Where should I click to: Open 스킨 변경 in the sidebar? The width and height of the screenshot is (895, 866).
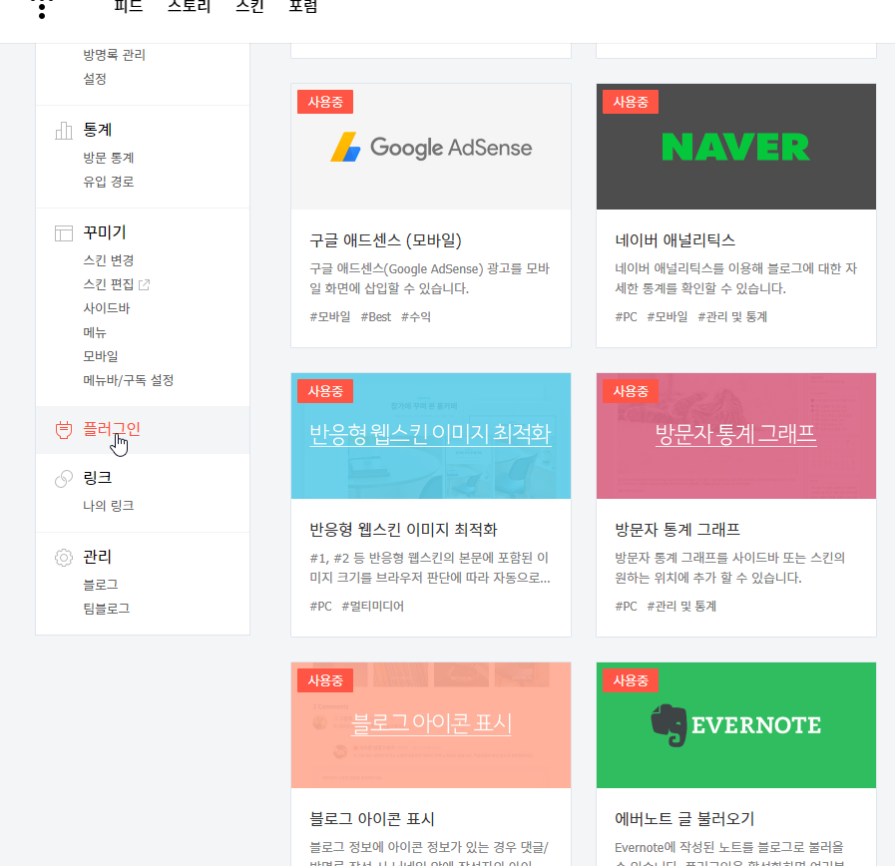tap(109, 260)
